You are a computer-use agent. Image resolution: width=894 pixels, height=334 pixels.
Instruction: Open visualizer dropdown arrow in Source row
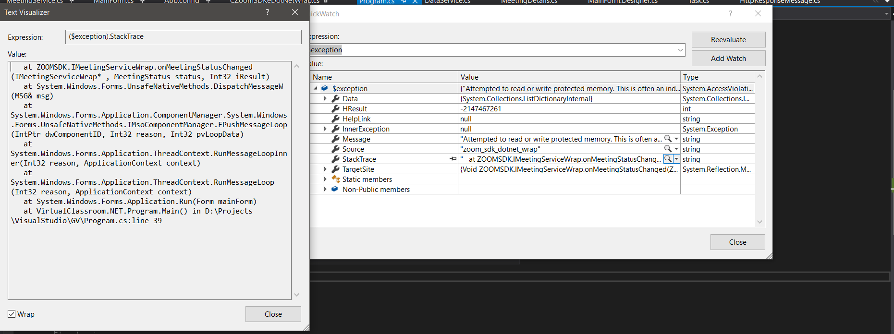pyautogui.click(x=676, y=149)
